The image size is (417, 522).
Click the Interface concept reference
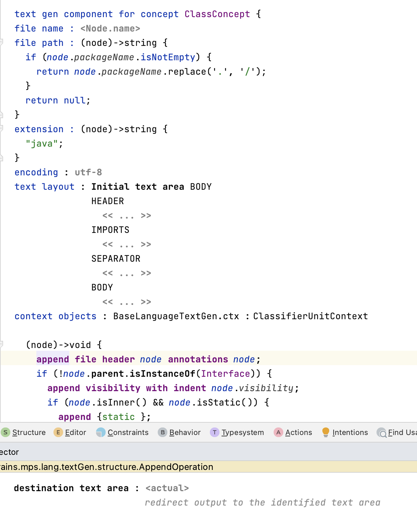coord(226,374)
